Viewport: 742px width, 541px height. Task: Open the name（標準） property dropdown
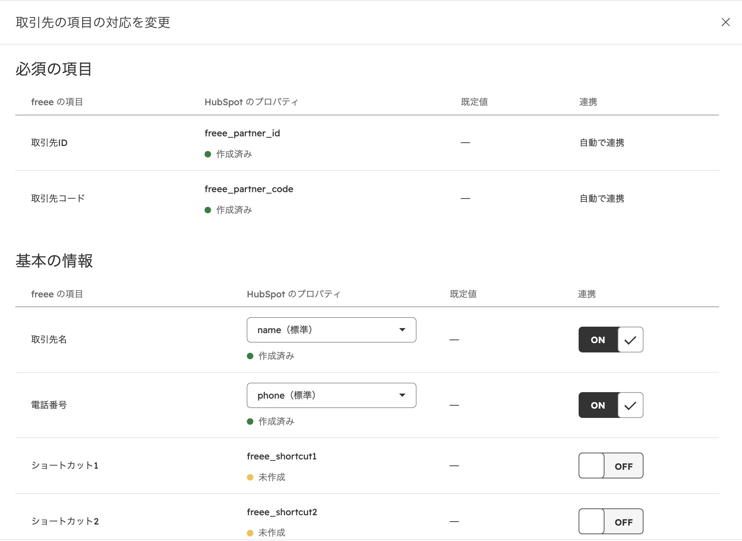331,330
